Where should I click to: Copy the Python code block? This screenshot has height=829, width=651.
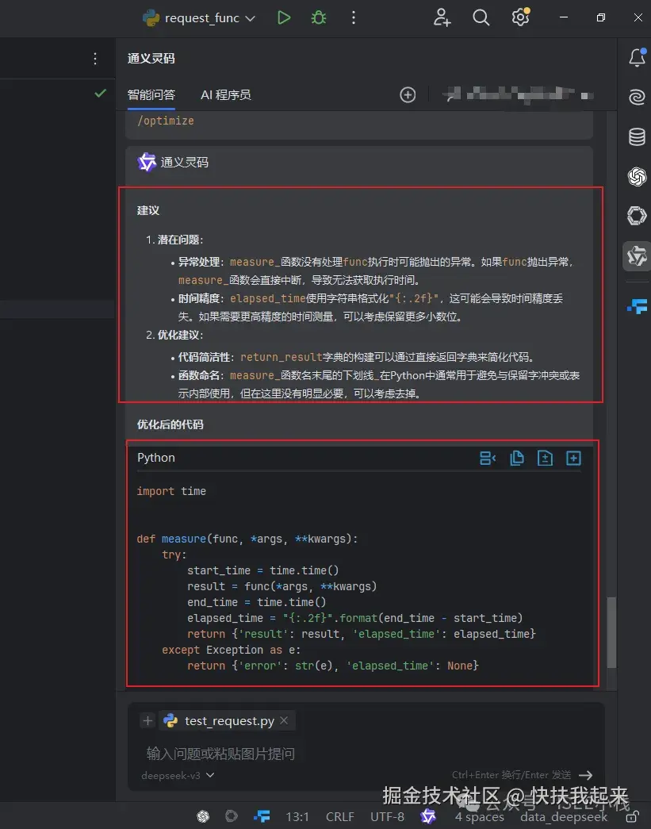516,458
